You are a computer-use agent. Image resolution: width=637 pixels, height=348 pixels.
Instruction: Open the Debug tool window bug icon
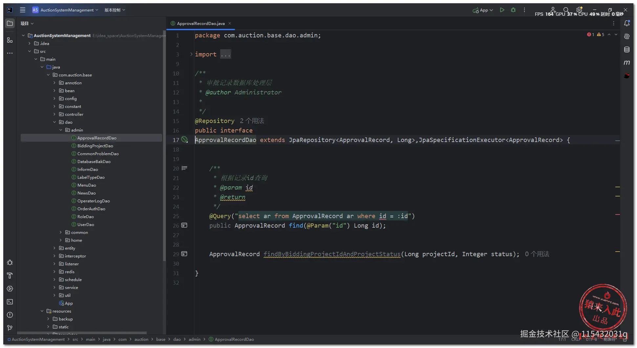click(x=10, y=262)
